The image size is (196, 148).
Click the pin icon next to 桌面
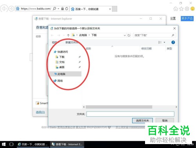[80, 67]
